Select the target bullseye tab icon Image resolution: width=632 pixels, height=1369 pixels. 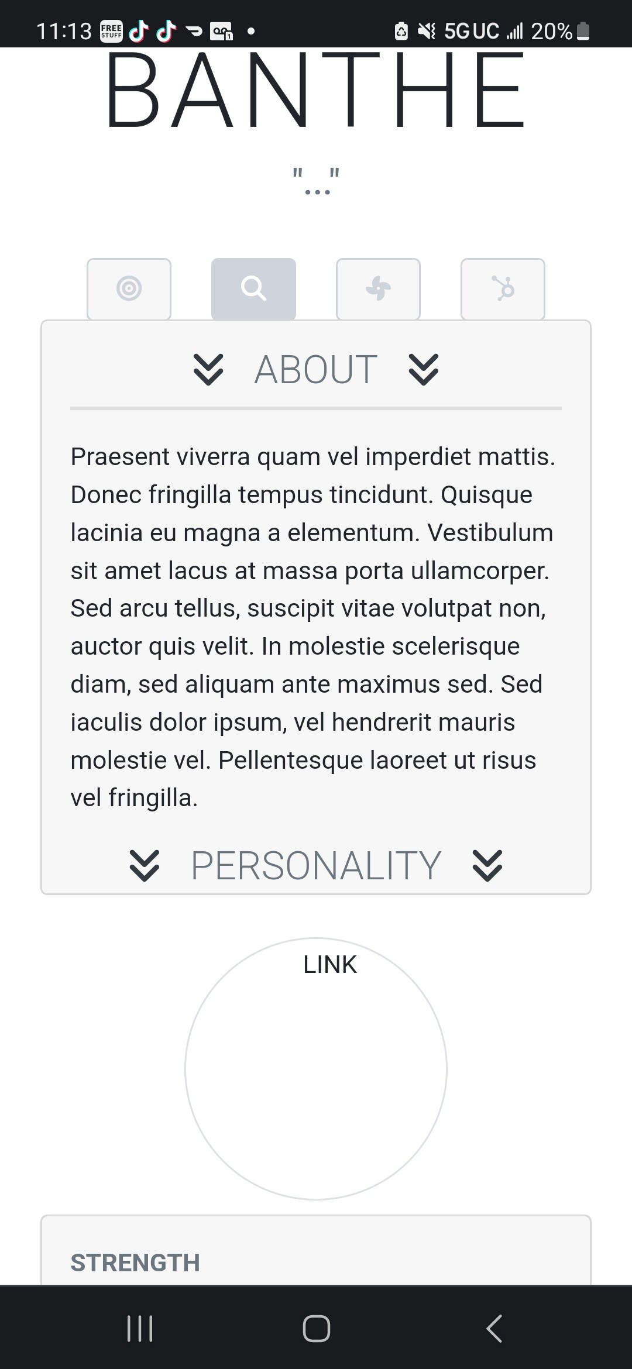129,289
